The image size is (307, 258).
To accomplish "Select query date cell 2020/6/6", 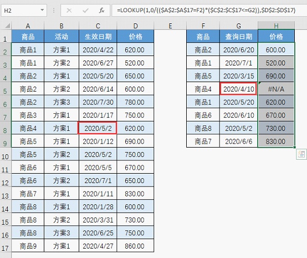I will [239, 141].
